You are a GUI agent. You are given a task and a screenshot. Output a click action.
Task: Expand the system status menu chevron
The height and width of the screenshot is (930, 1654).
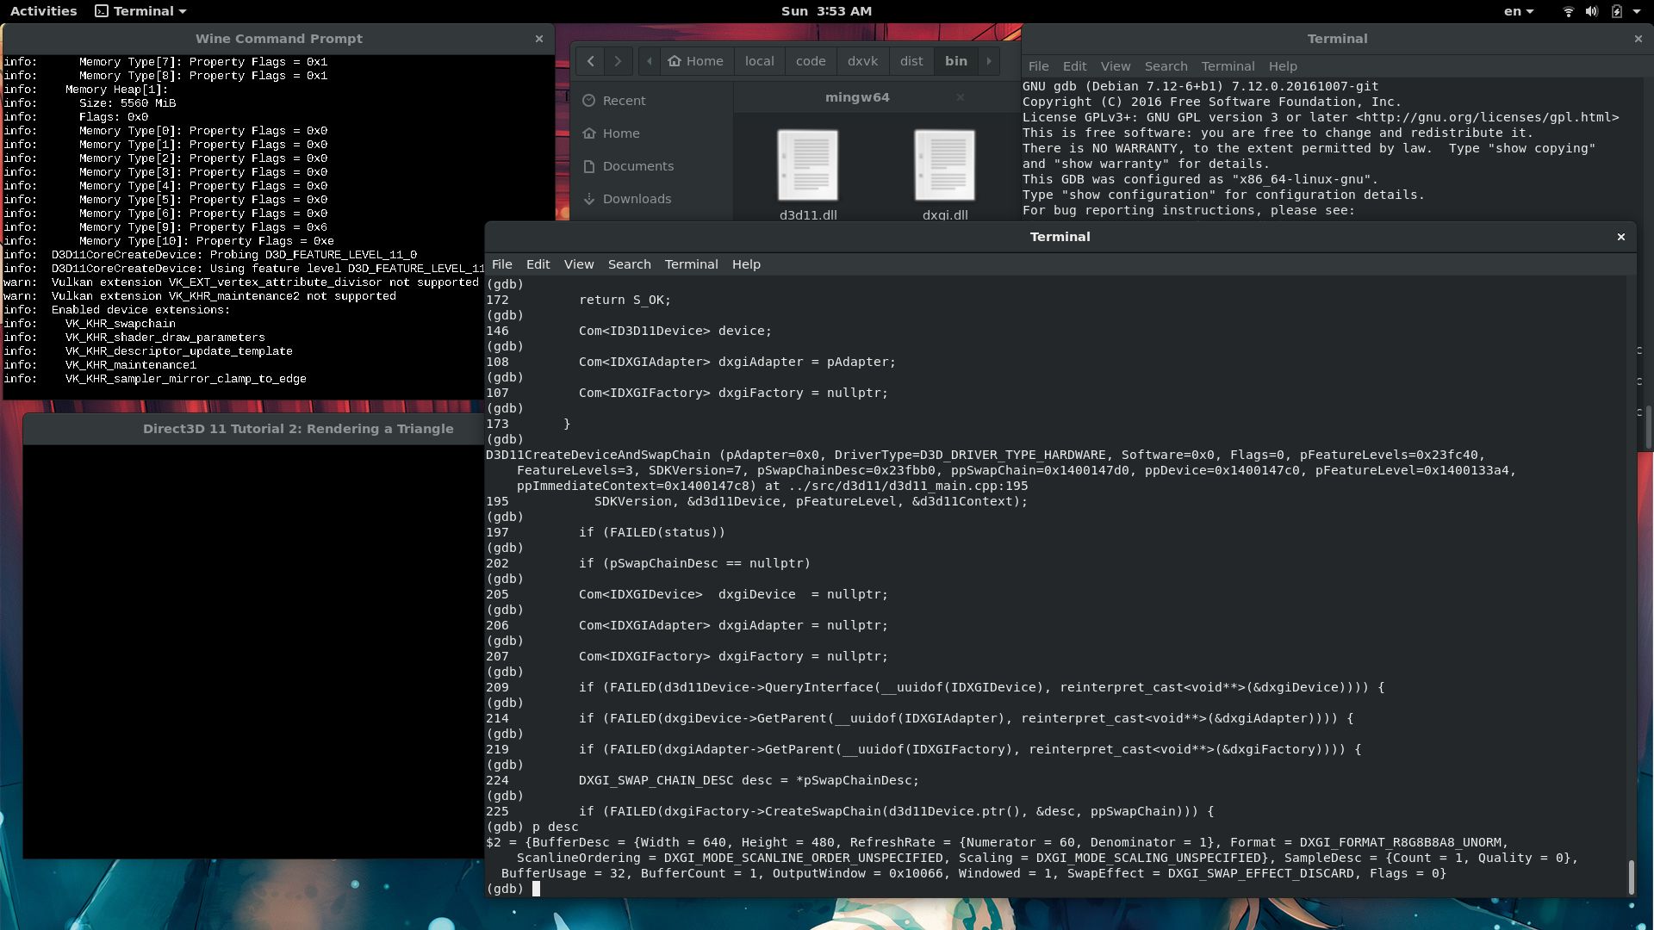pyautogui.click(x=1638, y=11)
